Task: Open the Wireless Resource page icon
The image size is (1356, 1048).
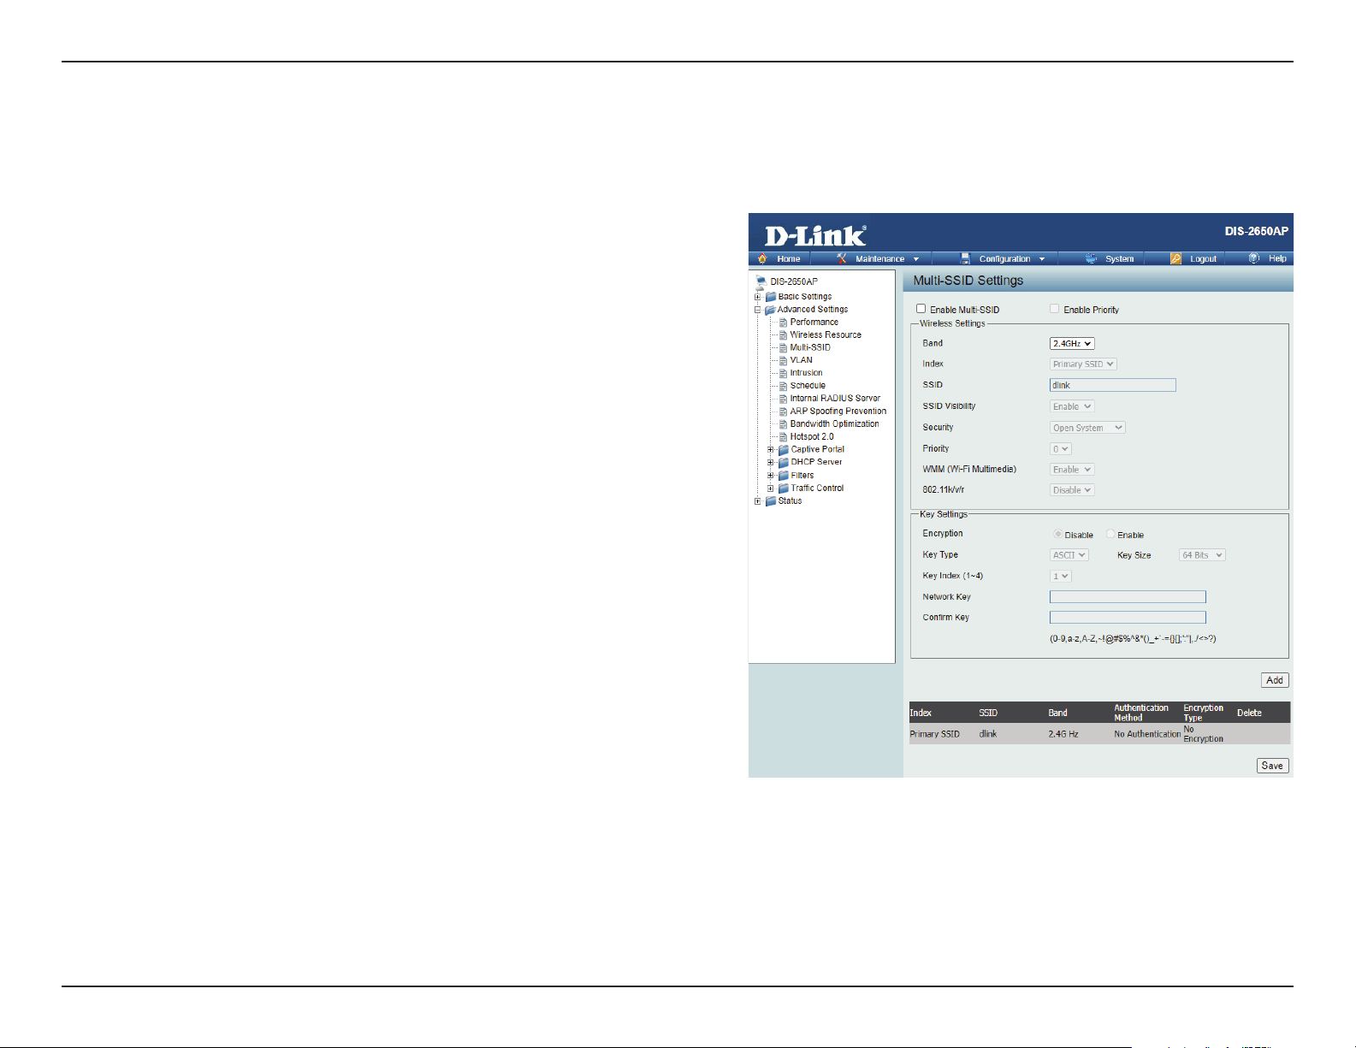Action: [x=783, y=335]
